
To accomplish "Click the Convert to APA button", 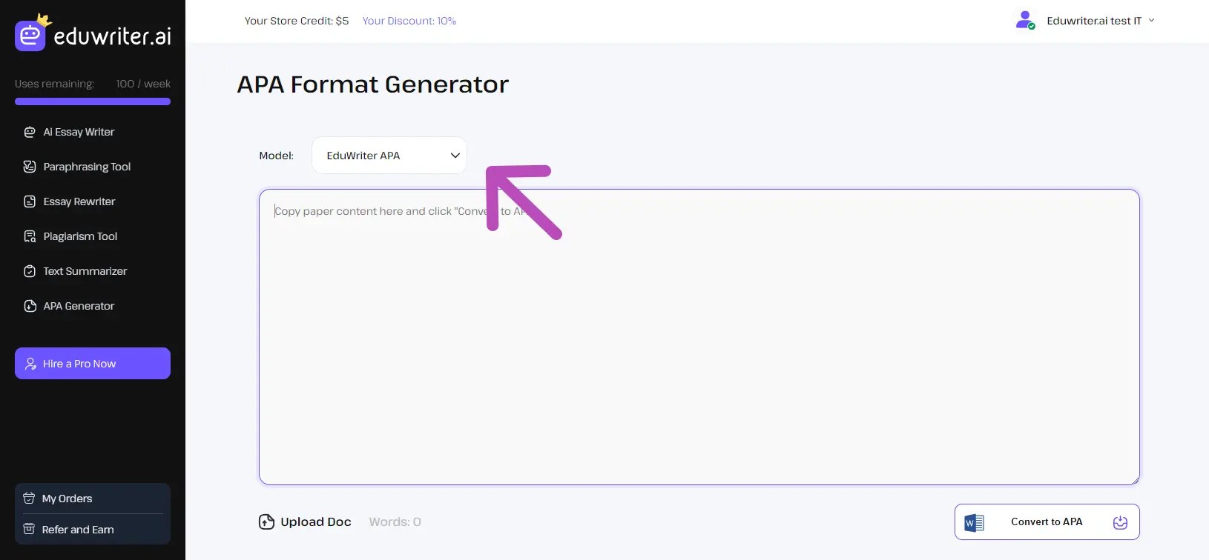I will (1047, 522).
